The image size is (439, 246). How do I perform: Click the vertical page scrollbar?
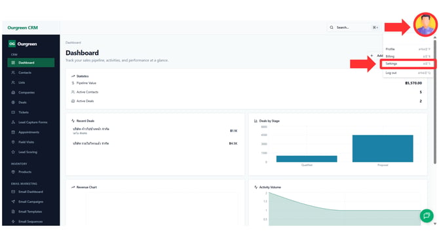pos(435,102)
